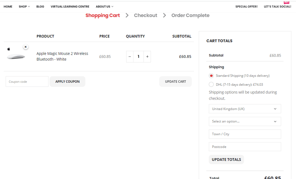
Task: Decrease quantity with minus button
Action: point(130,57)
